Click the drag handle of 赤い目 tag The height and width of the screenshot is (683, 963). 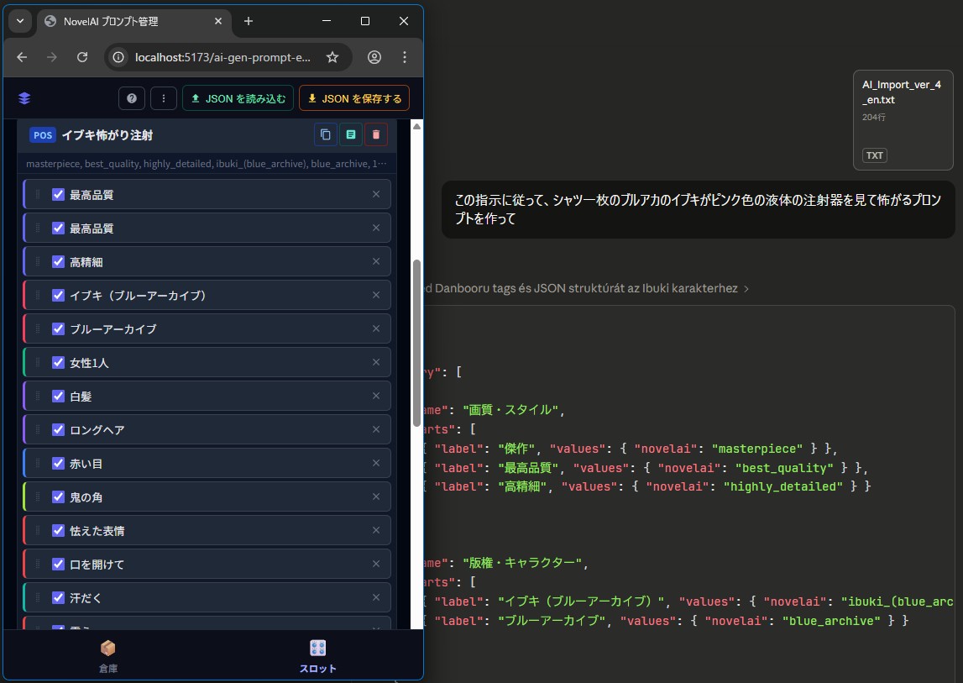(37, 463)
